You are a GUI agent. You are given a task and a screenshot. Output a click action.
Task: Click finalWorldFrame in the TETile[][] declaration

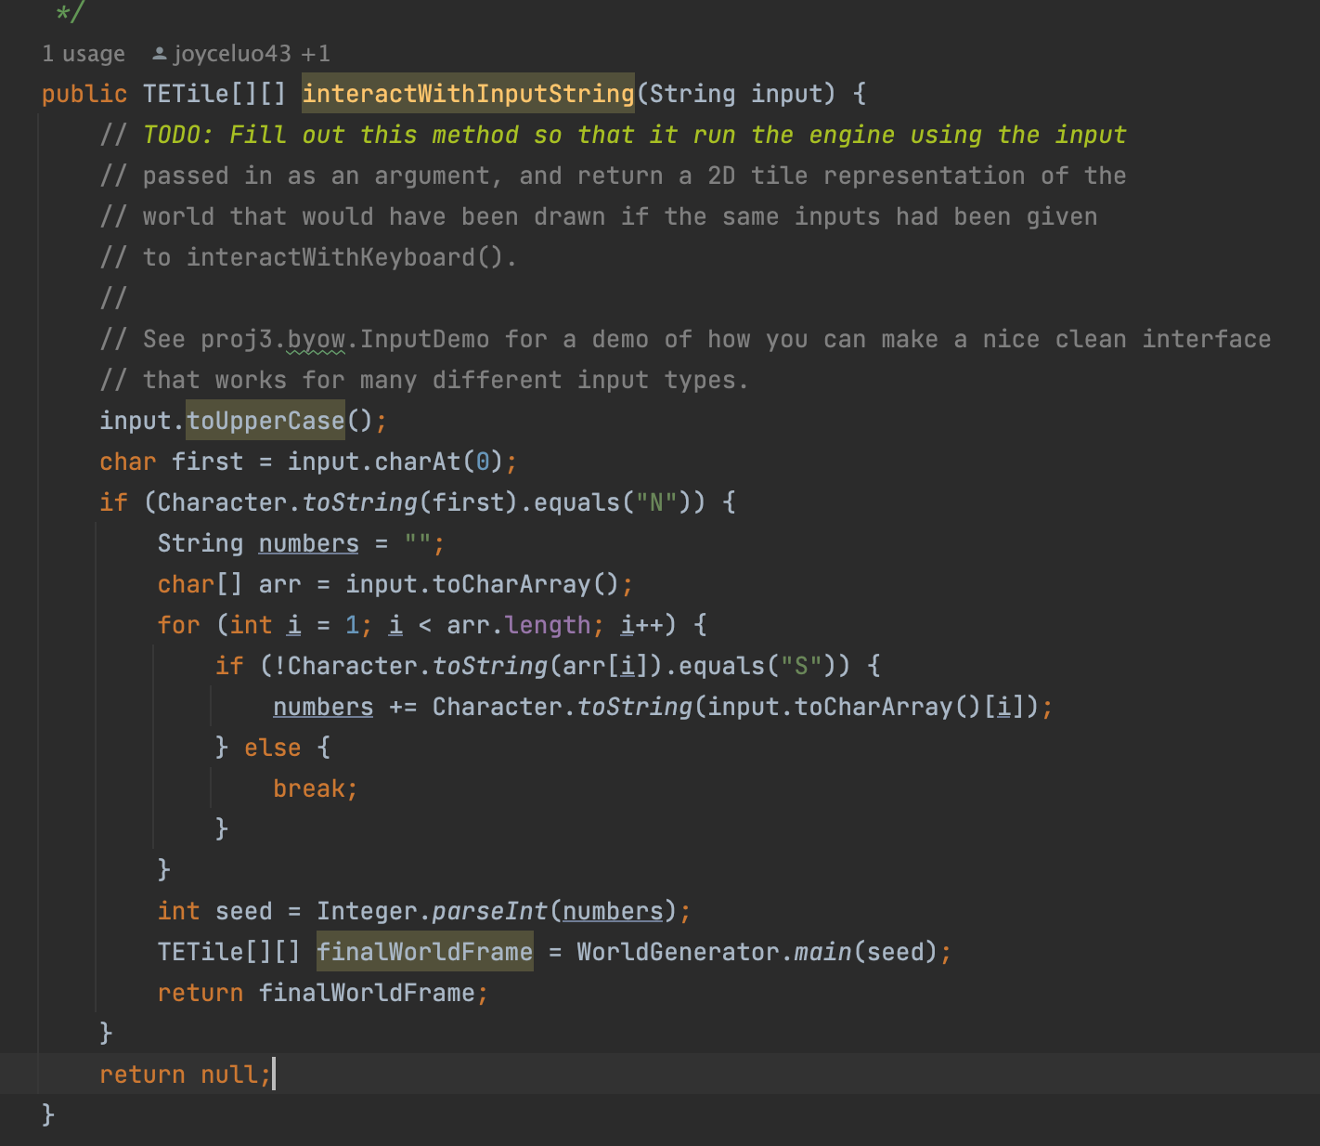point(425,952)
